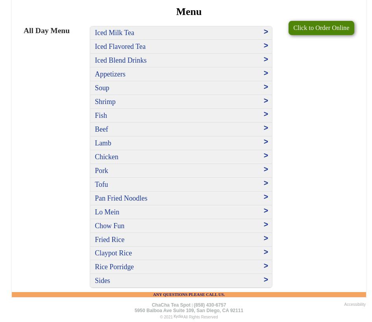Open the Chicken menu category
This screenshot has width=372, height=322.
(107, 157)
